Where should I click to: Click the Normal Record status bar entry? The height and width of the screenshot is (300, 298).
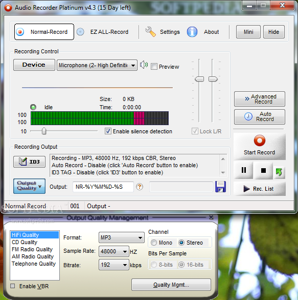(x=26, y=206)
